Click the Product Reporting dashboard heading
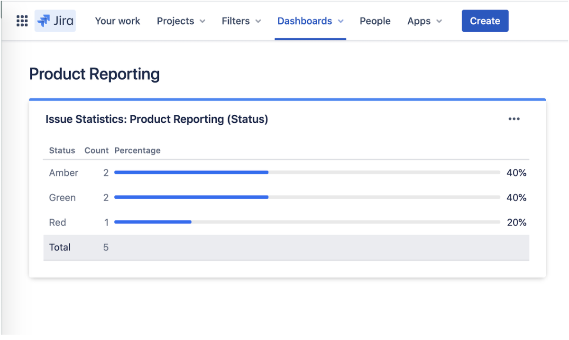The height and width of the screenshot is (340, 569). click(x=94, y=74)
